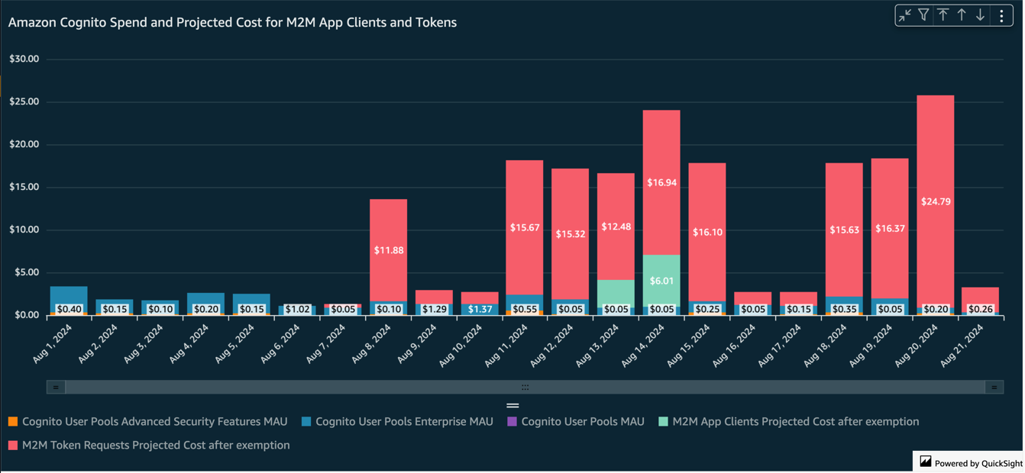Screen dimensions: 1025x473
Task: Click the drill down arrow icon
Action: tap(981, 14)
